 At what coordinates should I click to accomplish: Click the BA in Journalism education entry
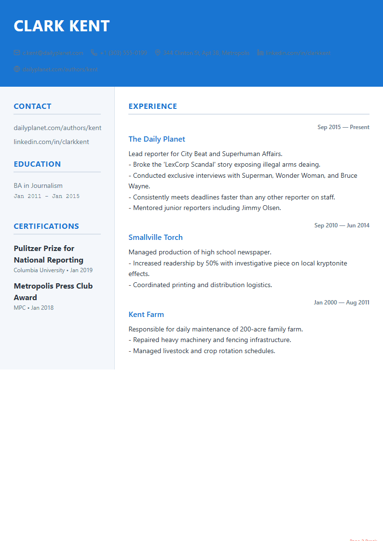38,185
